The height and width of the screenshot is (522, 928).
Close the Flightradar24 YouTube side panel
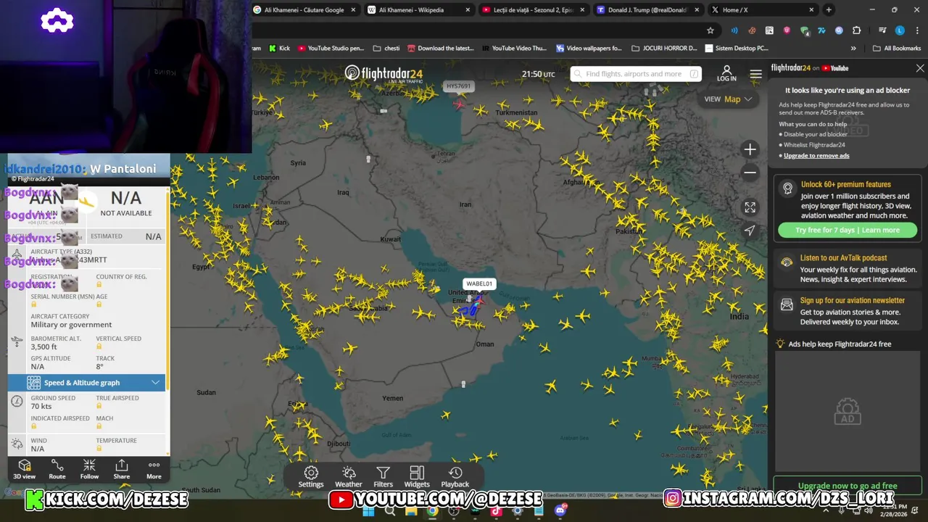click(920, 68)
